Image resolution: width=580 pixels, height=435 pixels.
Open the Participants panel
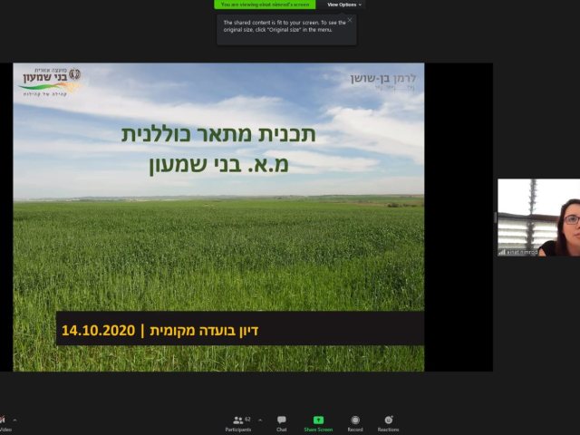pyautogui.click(x=237, y=424)
